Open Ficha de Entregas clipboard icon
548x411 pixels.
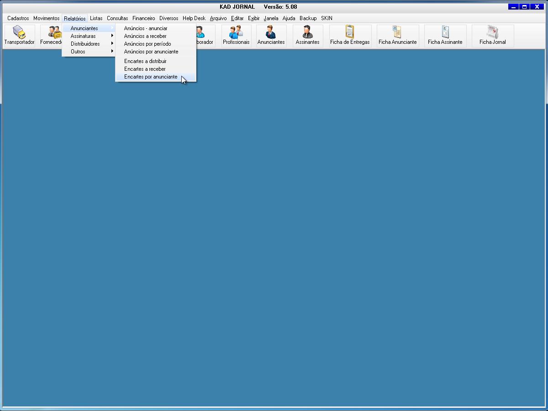(x=350, y=36)
